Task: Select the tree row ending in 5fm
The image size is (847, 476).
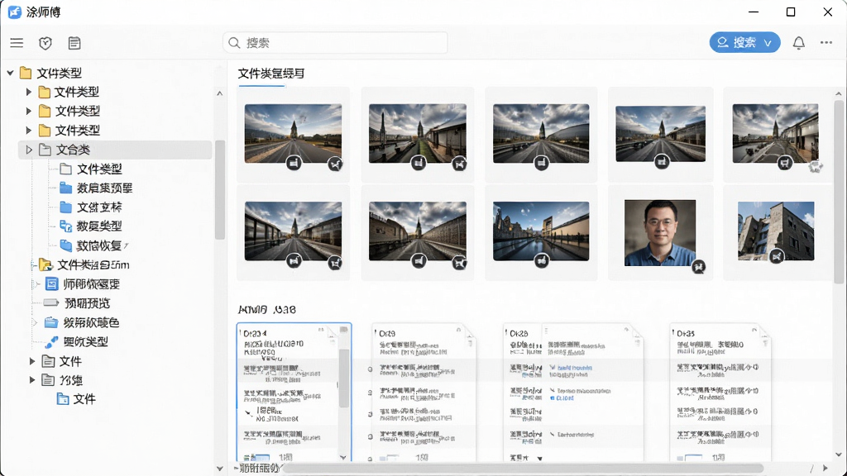Action: 84,265
